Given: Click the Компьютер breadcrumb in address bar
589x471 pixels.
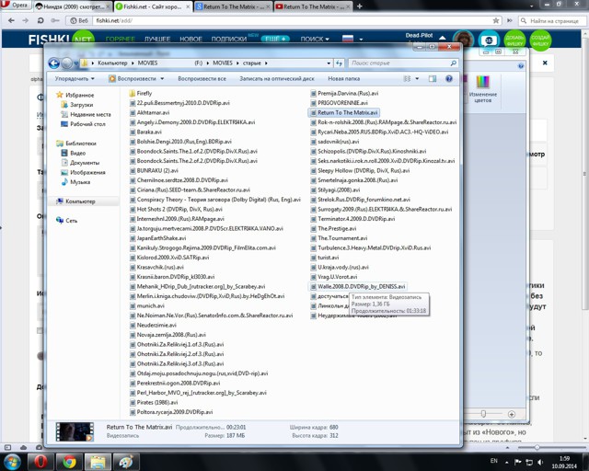Looking at the screenshot, I should tap(112, 63).
